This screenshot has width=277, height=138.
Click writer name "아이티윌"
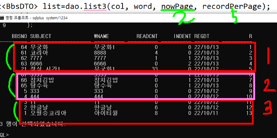coord(106,113)
